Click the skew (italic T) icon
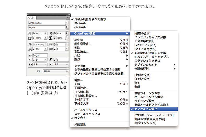This screenshot has height=137, width=206. pos(51,60)
